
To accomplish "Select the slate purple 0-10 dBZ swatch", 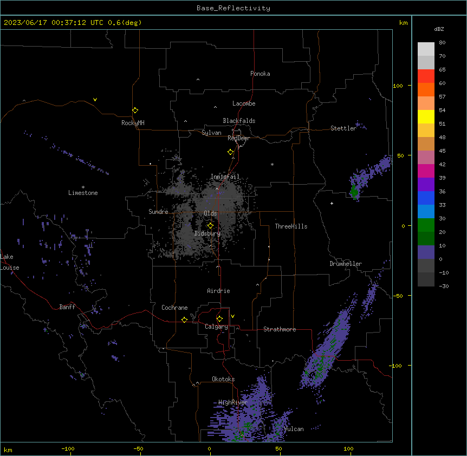I will point(426,252).
